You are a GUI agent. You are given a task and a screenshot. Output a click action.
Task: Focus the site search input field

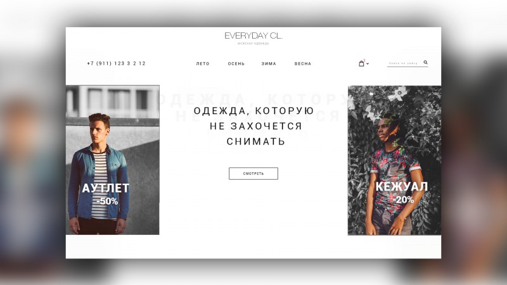(404, 63)
